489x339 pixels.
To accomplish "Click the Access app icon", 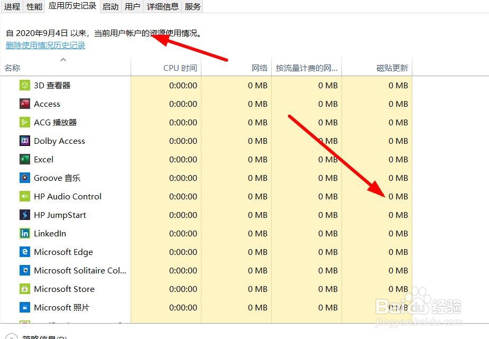I will (25, 104).
